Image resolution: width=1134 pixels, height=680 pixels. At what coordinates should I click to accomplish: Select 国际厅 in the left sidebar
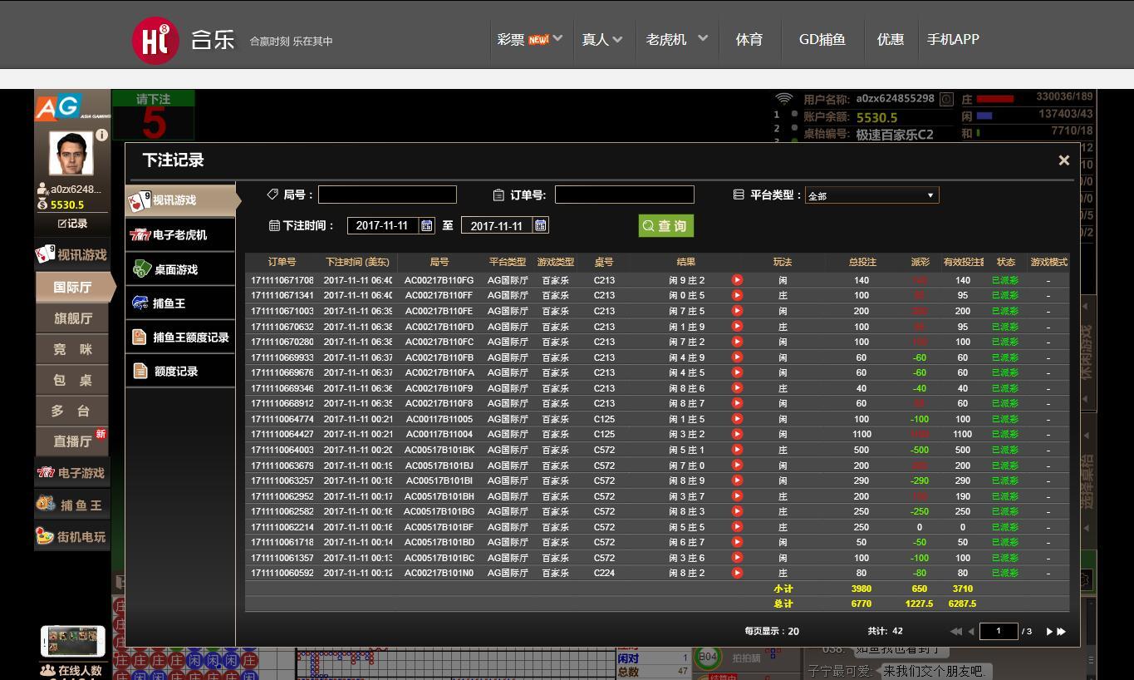[x=73, y=288]
